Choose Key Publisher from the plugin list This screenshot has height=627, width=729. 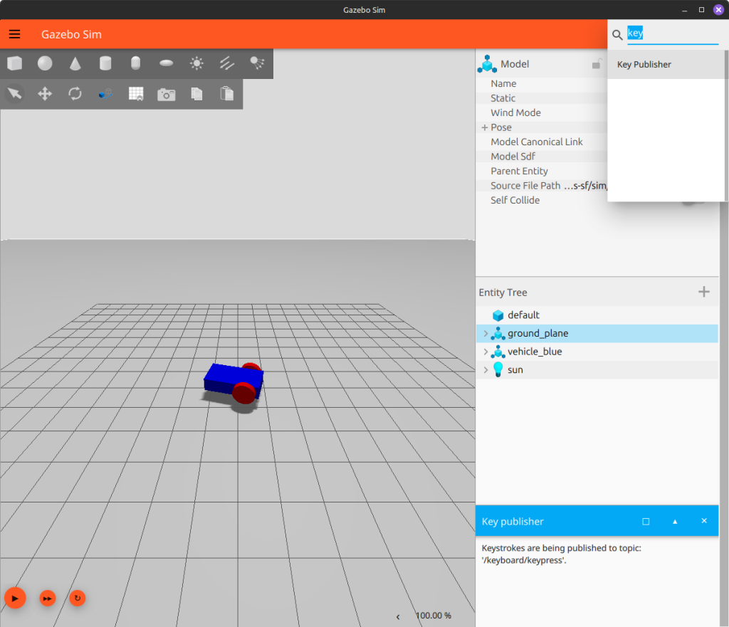[x=644, y=65]
